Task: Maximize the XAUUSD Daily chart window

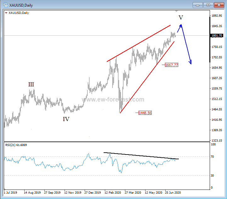Action: pos(208,5)
